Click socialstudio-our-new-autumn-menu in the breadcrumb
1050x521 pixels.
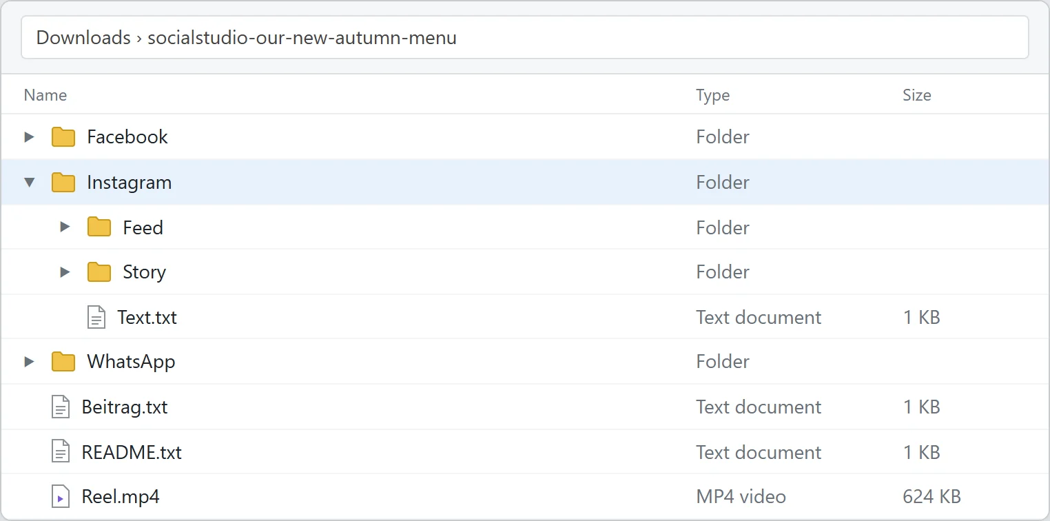302,37
